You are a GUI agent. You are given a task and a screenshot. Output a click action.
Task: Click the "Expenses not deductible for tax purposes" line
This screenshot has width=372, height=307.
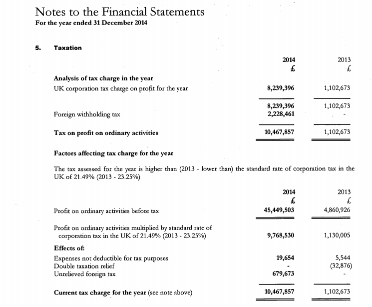coord(110,258)
